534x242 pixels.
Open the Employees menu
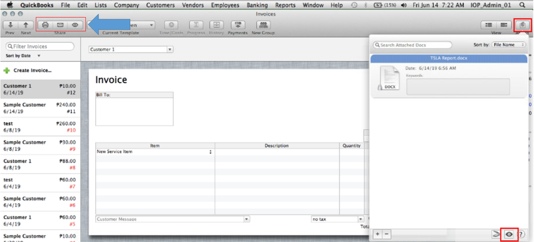(x=225, y=5)
